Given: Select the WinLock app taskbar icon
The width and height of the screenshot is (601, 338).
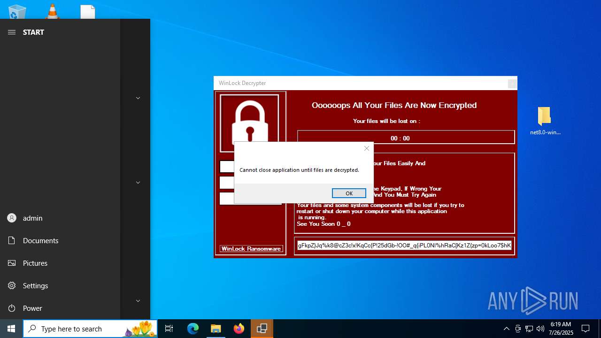Looking at the screenshot, I should (262, 329).
